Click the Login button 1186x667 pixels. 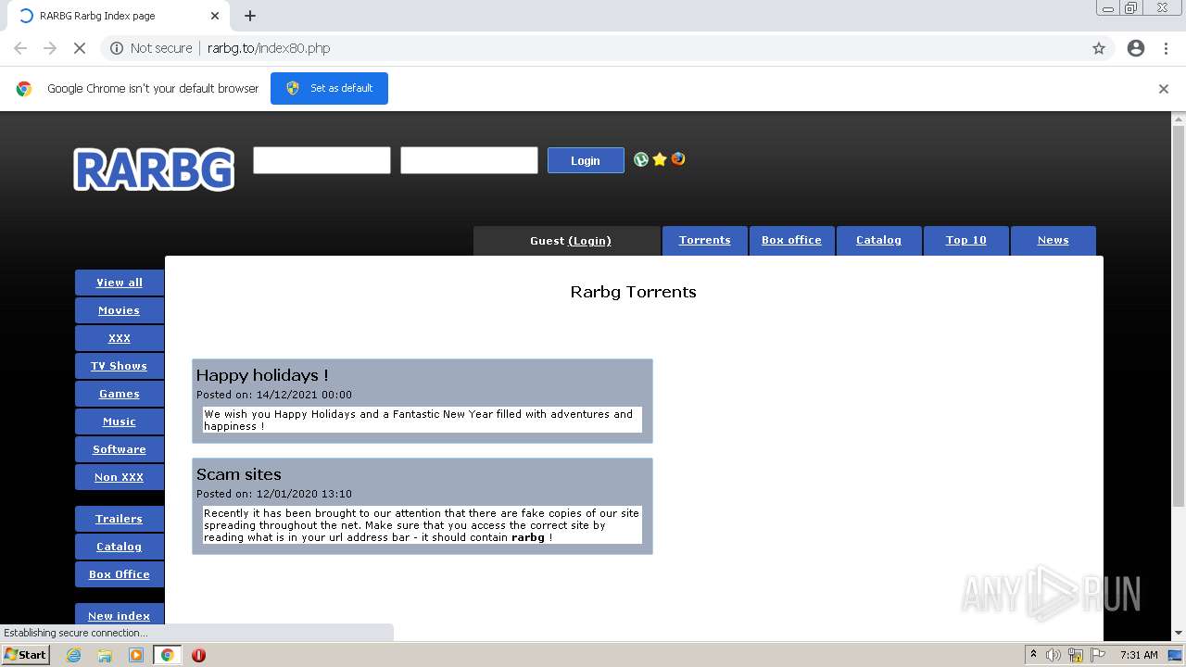[x=586, y=160]
